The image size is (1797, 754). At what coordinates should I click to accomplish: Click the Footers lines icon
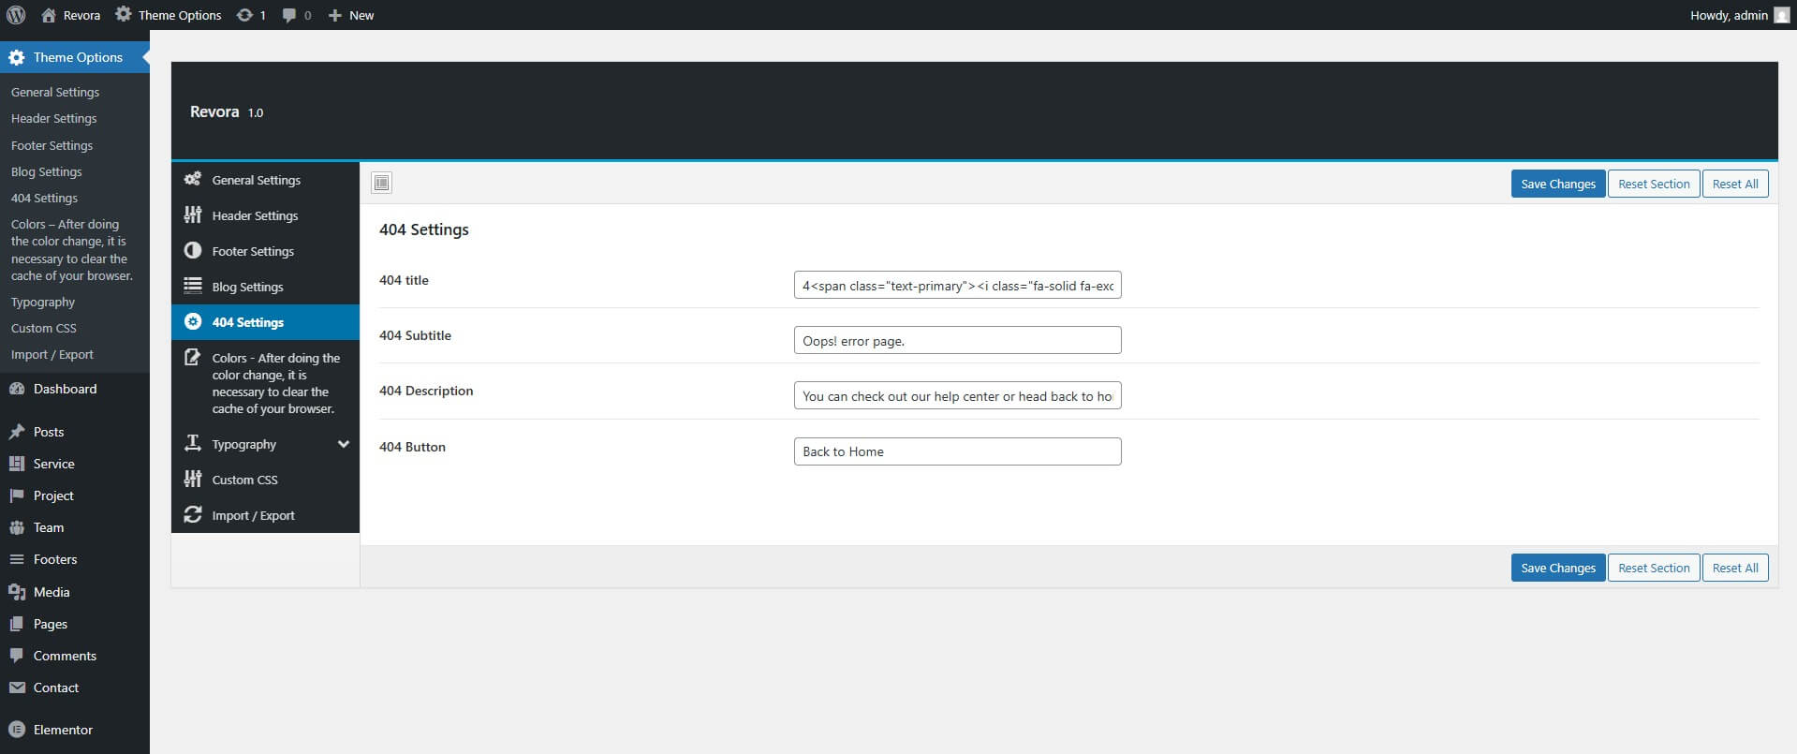click(17, 559)
